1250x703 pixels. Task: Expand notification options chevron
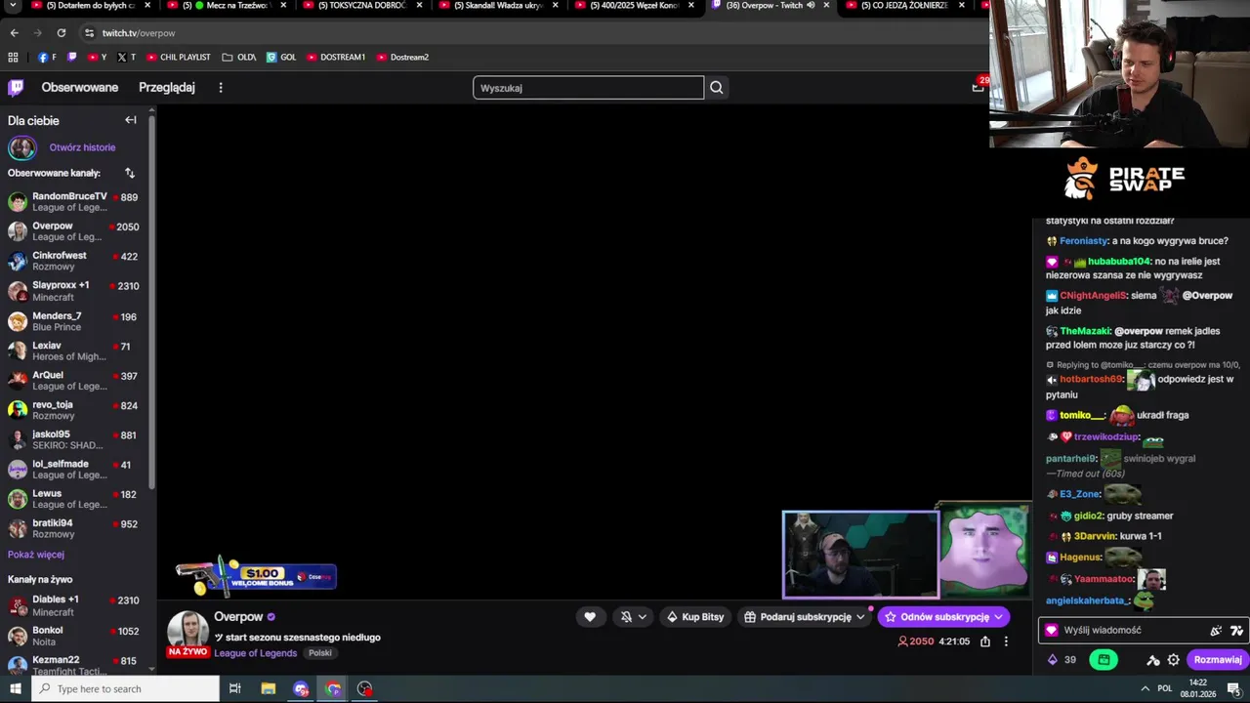click(643, 617)
